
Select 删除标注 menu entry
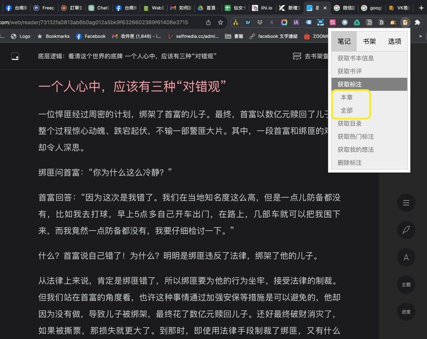[x=369, y=162]
